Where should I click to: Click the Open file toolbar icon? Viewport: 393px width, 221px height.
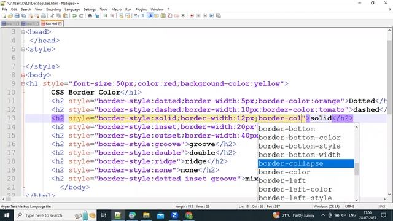pos(10,15)
